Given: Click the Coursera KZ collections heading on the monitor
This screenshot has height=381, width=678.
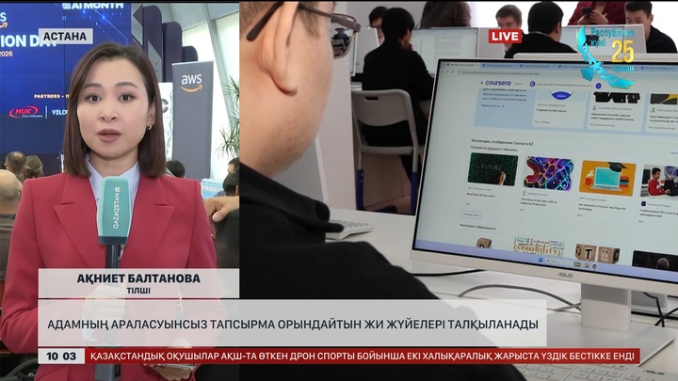Looking at the screenshot, I should 502,143.
